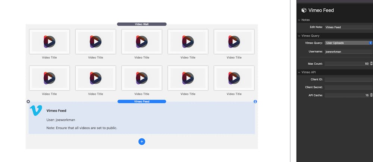Click the Vimeo logo in the feed stack

click(36, 110)
